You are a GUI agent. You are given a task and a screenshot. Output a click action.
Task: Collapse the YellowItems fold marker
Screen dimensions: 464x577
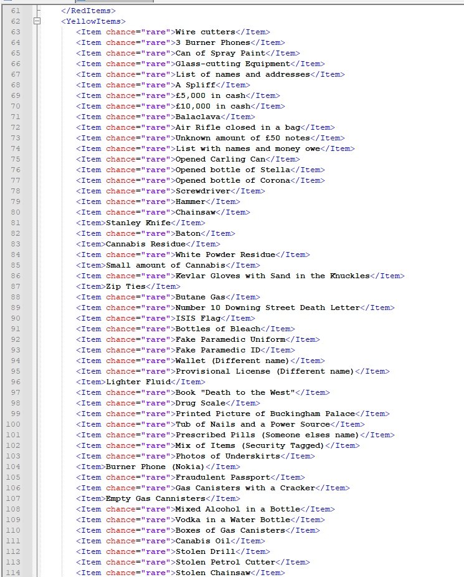37,21
